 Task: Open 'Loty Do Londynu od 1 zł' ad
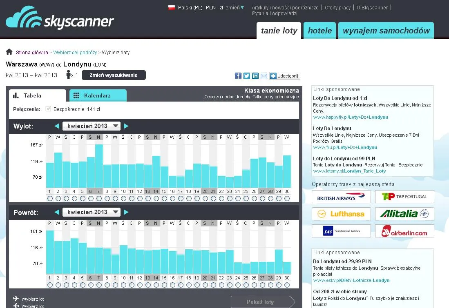[x=340, y=98]
